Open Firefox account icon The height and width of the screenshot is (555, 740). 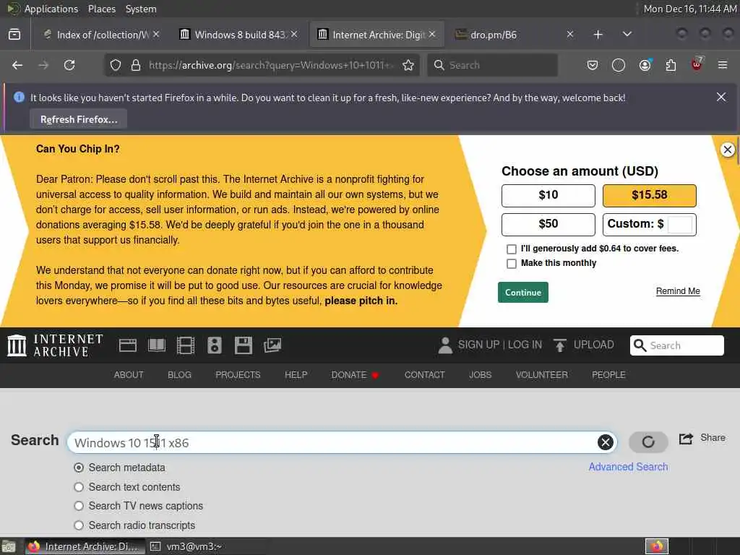pyautogui.click(x=645, y=65)
